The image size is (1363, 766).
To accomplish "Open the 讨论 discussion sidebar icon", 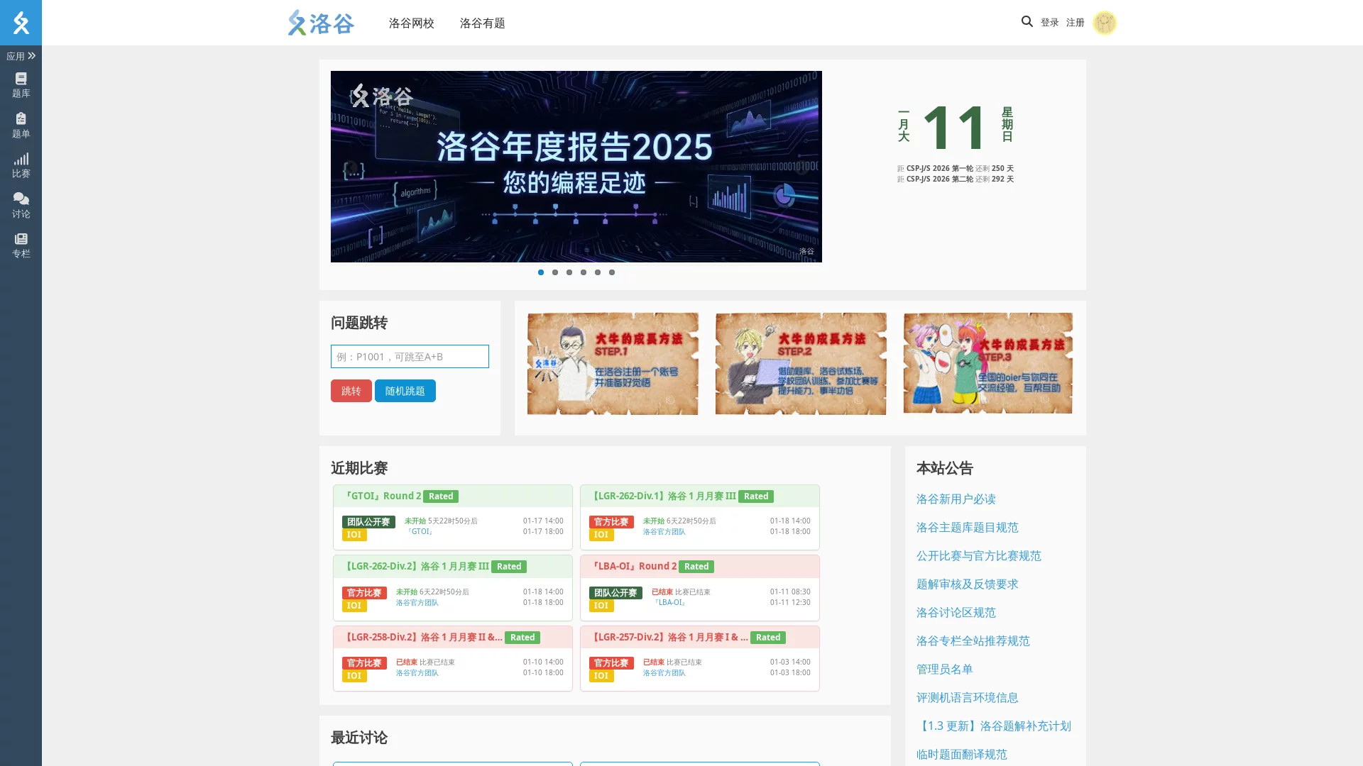I will [21, 205].
